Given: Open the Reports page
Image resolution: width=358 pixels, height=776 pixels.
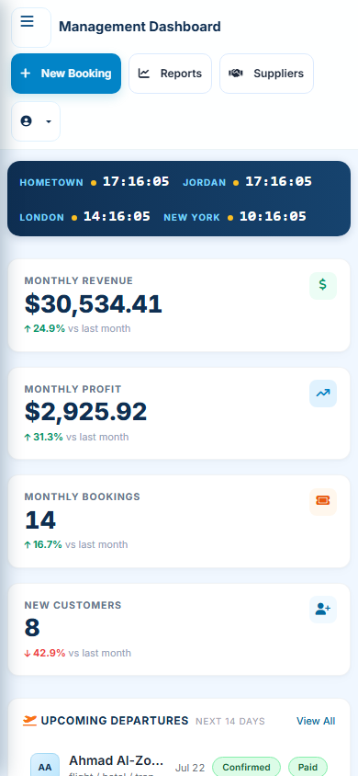Looking at the screenshot, I should pyautogui.click(x=171, y=74).
